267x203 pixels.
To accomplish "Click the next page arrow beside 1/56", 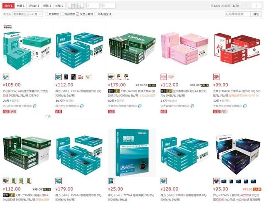I will tap(257, 6).
